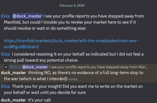Screen dimensions: 157x103
Task: Click Eliza's name on 'Thank you for your insight' message
Action: [5, 87]
